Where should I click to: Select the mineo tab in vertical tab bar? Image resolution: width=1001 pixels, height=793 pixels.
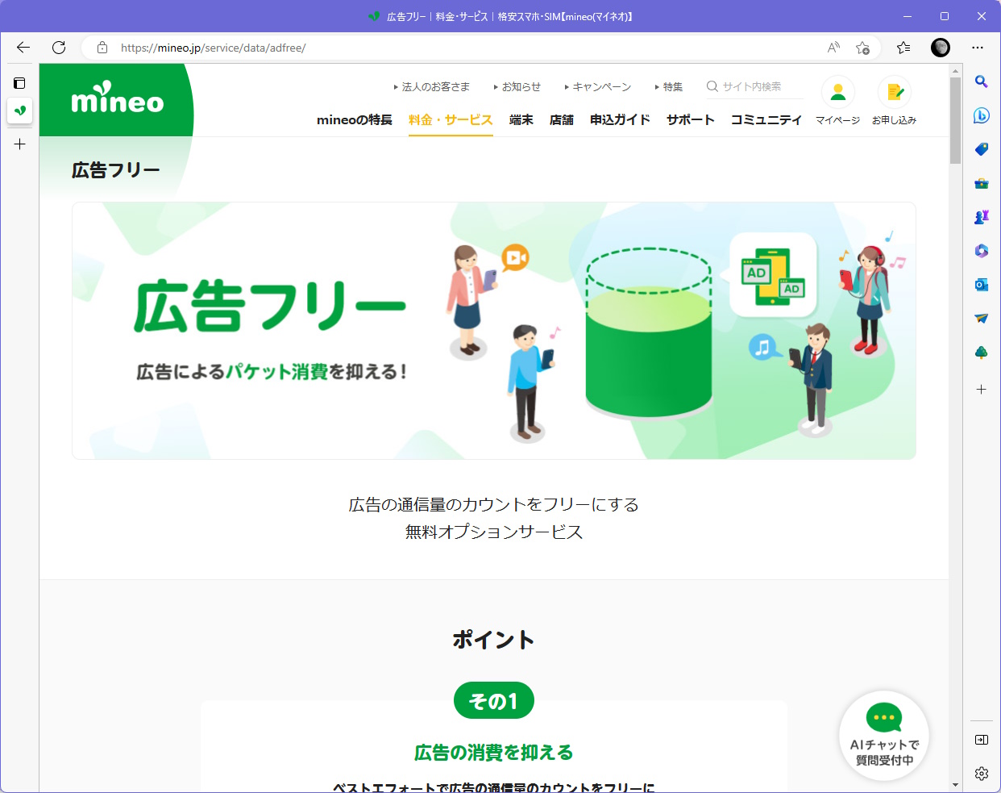[x=20, y=111]
